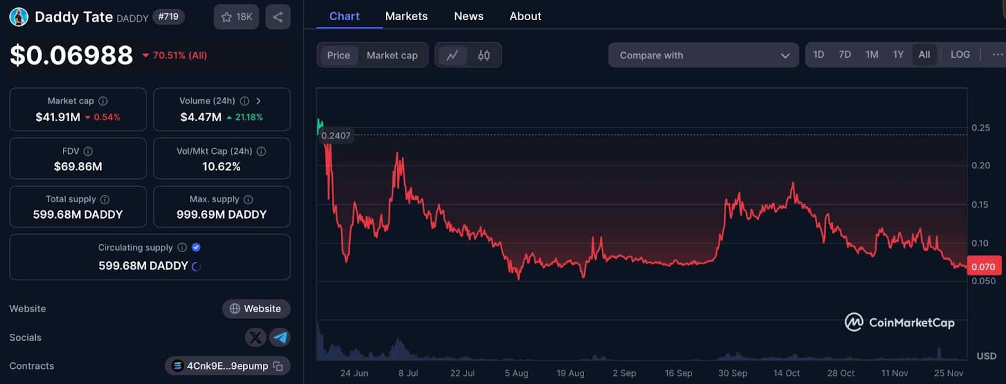Screen dimensions: 1006x384
Task: Open the Telegram social icon
Action: coord(280,337)
